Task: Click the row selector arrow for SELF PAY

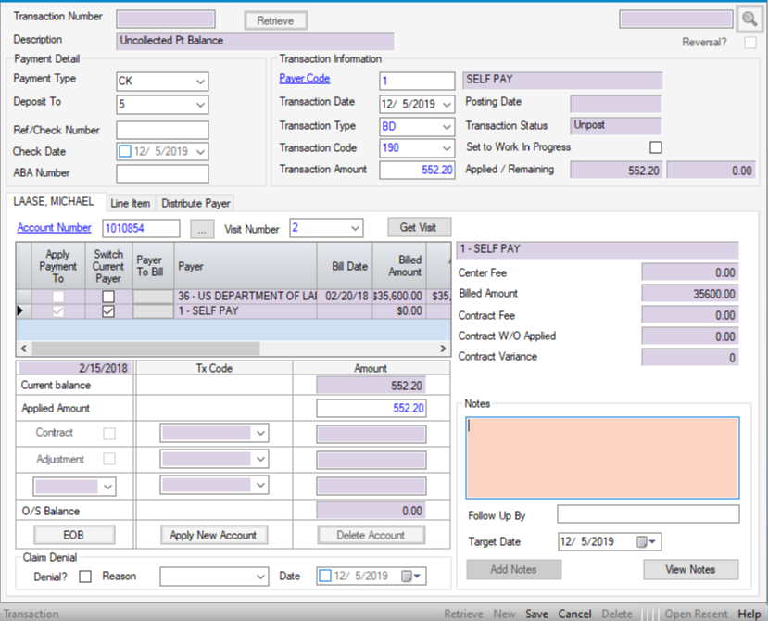Action: coord(22,312)
